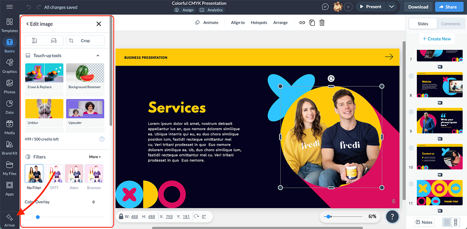Delete the selected image with the trash icon
467x229 pixels.
(321, 23)
